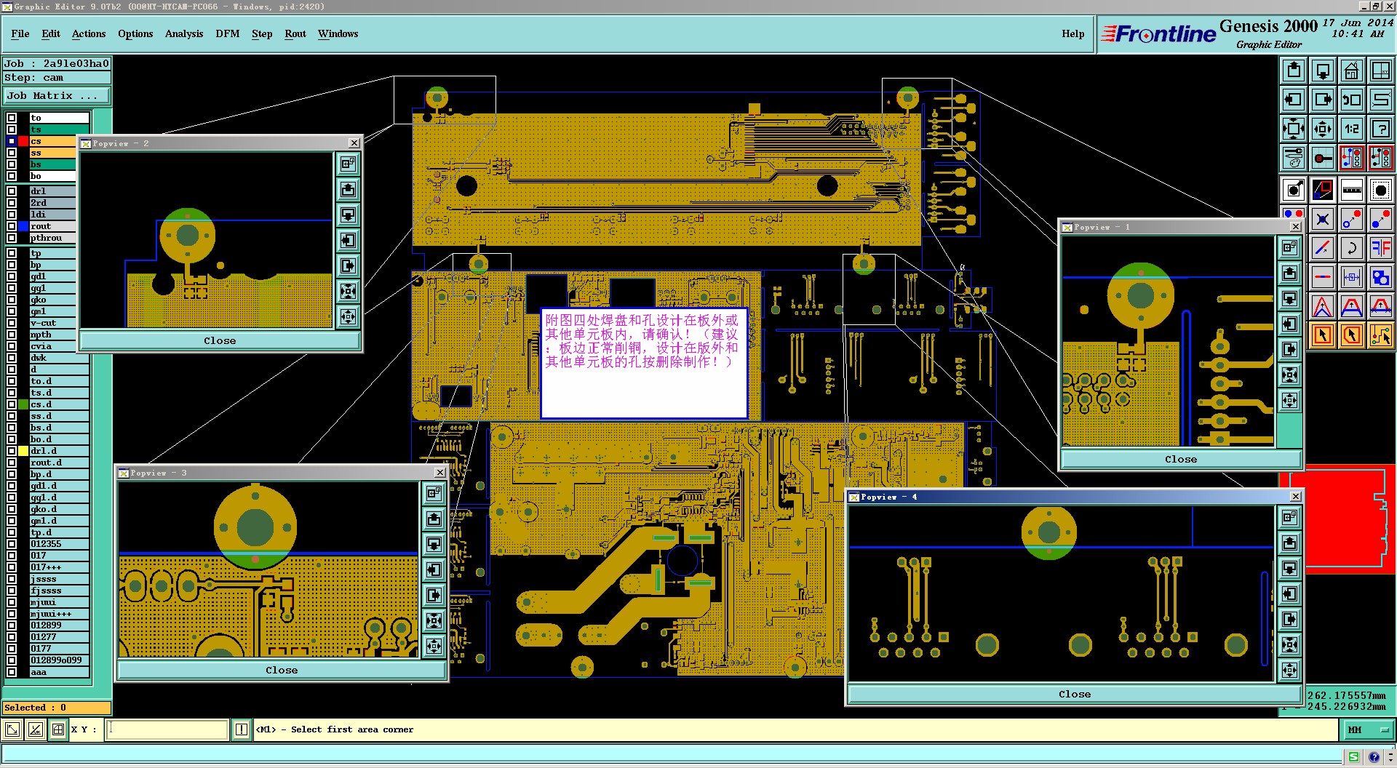1397x768 pixels.
Task: Select the ruler measurement tool
Action: (x=1352, y=191)
